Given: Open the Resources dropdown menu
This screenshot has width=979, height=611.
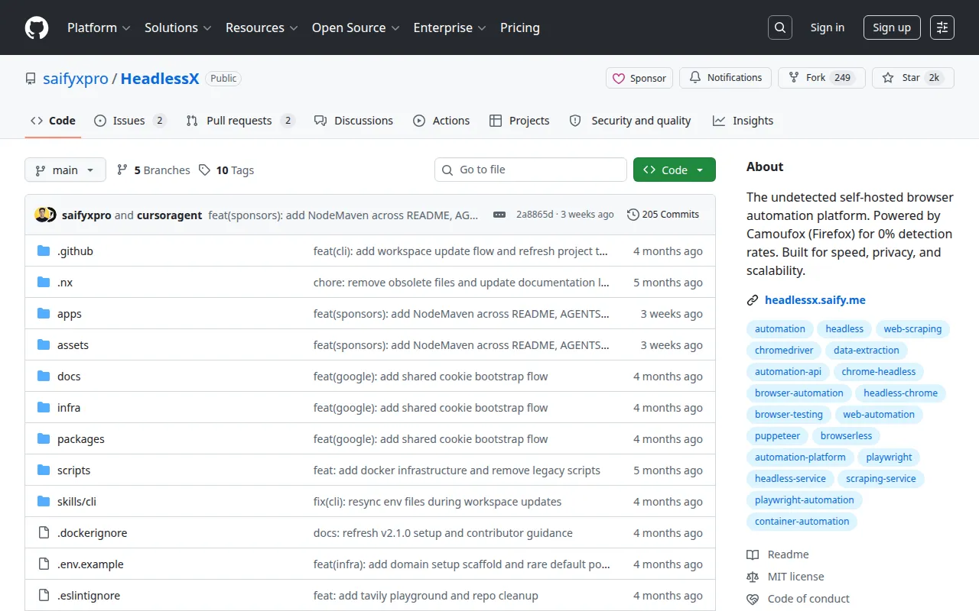Looking at the screenshot, I should click(x=261, y=27).
